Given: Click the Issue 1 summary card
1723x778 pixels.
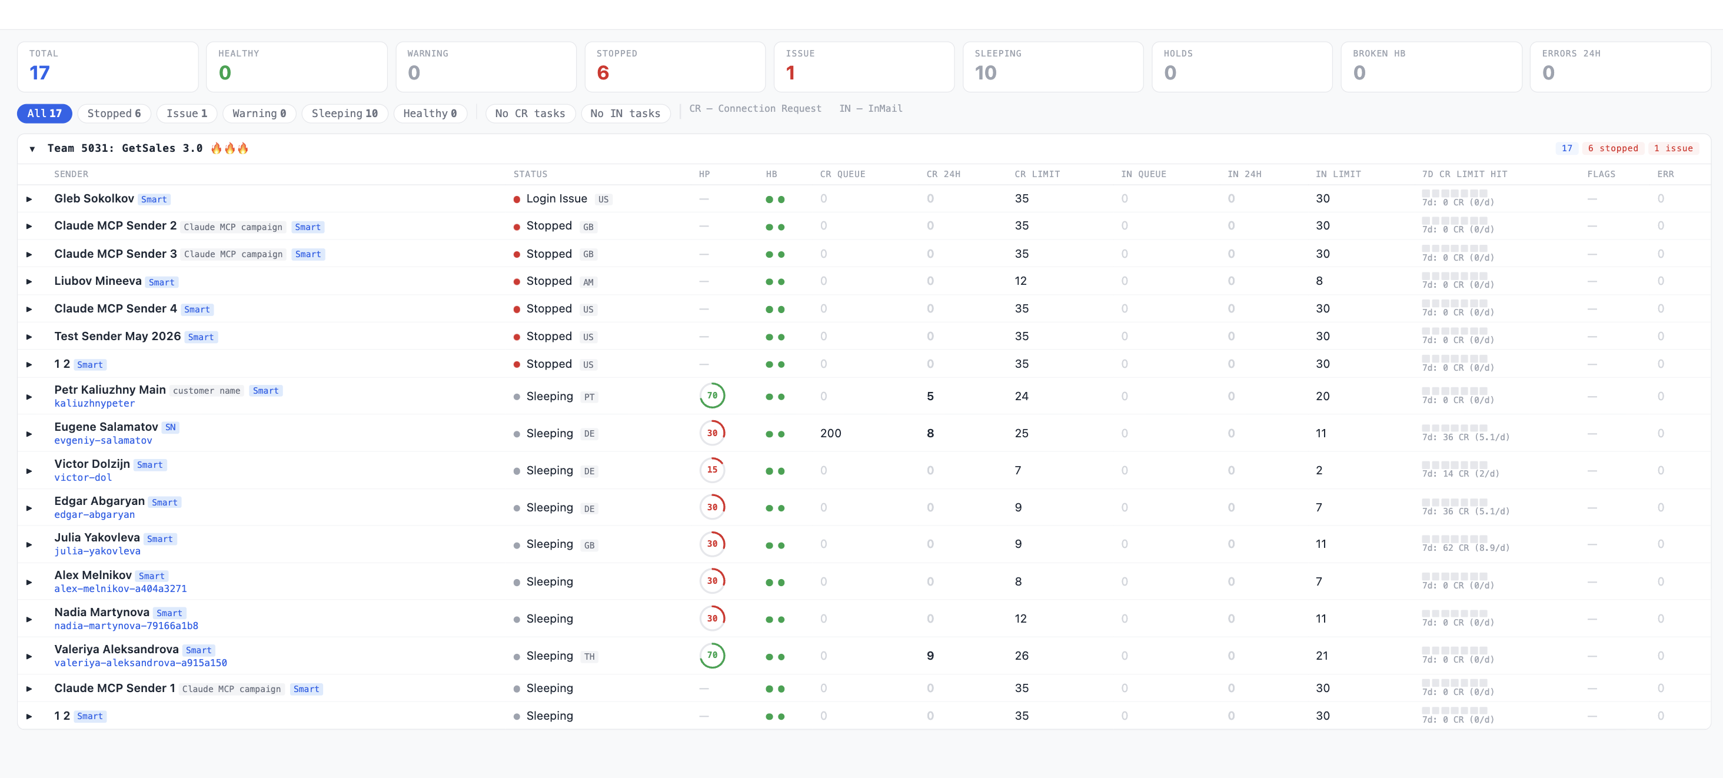Looking at the screenshot, I should tap(864, 67).
